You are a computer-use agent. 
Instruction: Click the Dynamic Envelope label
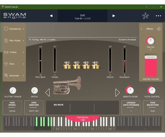coord(127,40)
